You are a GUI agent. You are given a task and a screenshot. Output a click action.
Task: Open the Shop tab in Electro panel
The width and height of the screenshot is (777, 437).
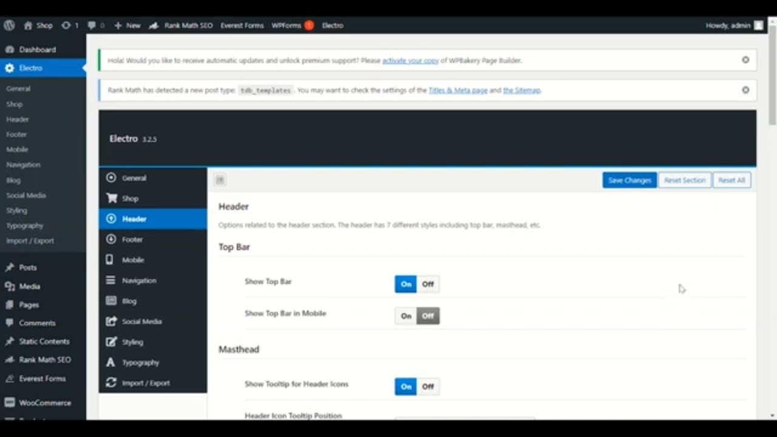click(153, 198)
